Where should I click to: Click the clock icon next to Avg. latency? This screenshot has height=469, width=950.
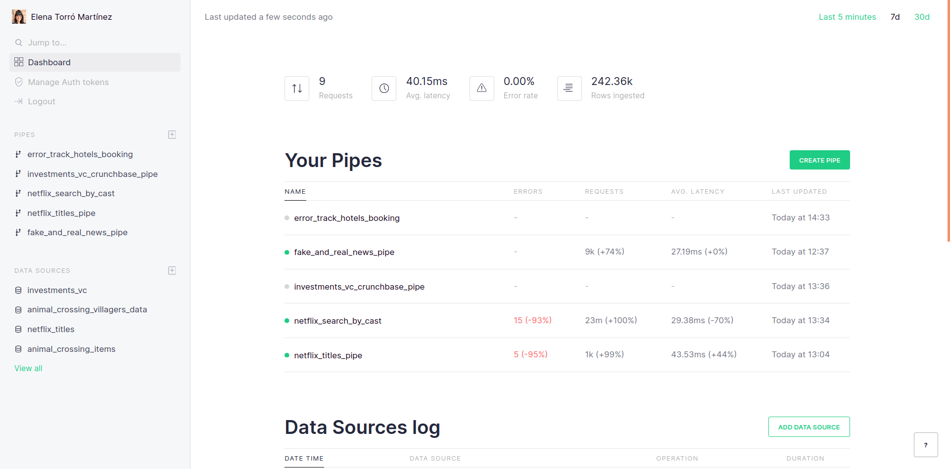384,88
